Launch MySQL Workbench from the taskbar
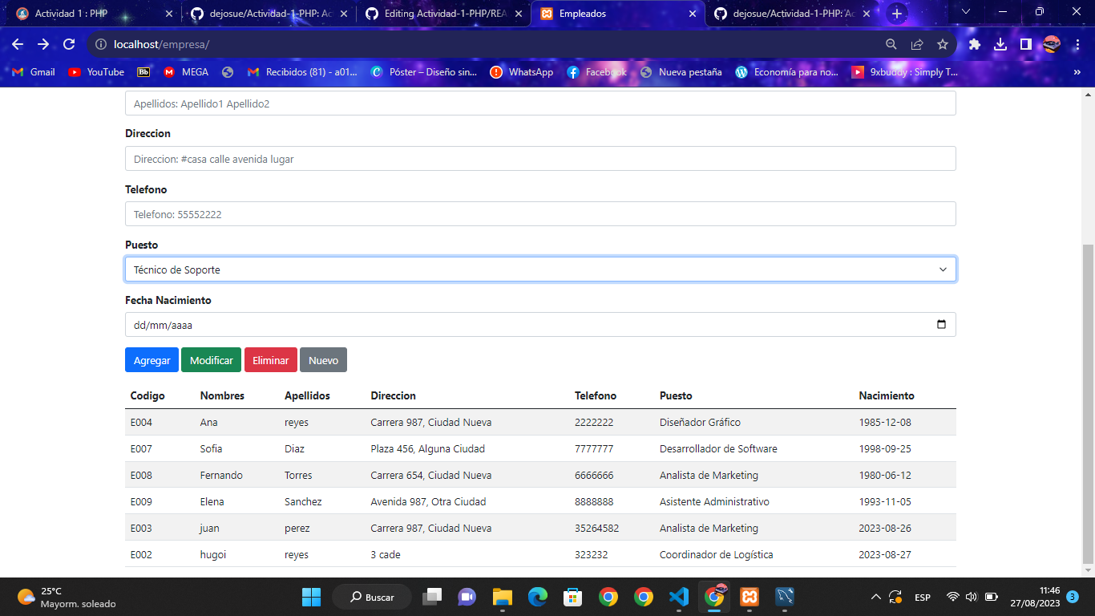This screenshot has width=1095, height=616. pyautogui.click(x=784, y=597)
